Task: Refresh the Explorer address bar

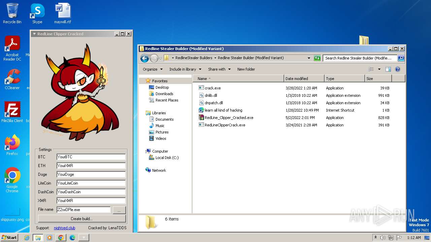Action: 317,58
